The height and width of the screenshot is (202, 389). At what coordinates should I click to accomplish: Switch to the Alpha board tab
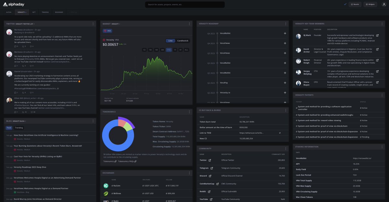click(x=9, y=12)
